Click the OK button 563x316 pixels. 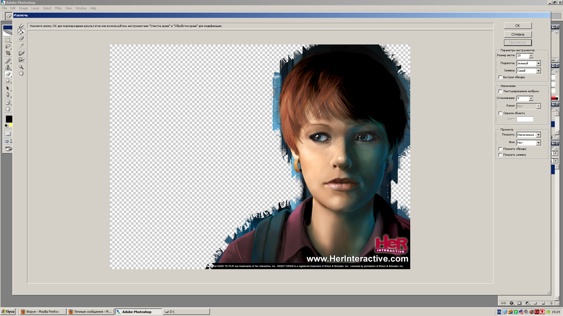tap(518, 26)
